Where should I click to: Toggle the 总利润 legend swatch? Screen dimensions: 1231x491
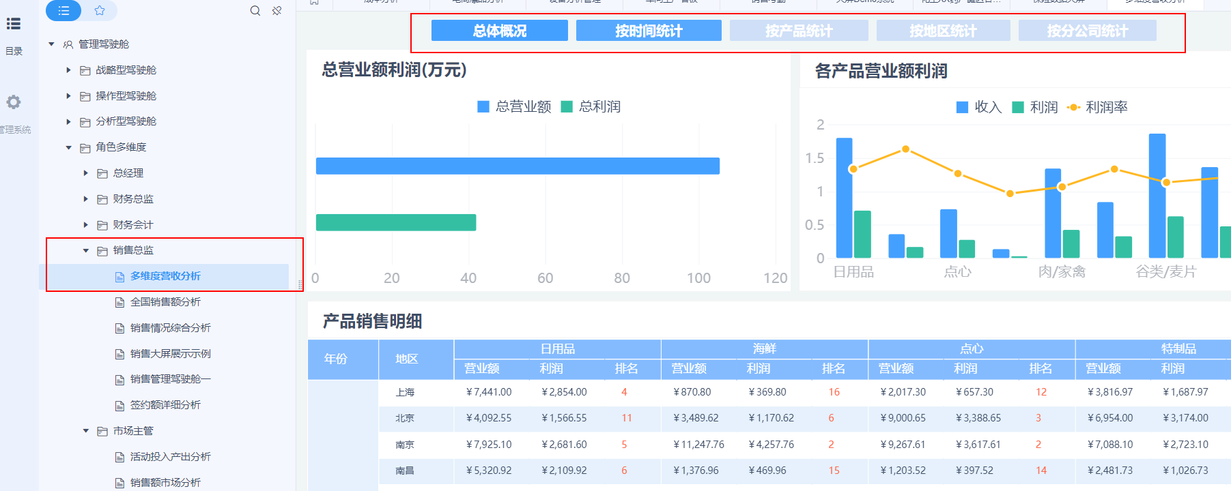pyautogui.click(x=567, y=106)
